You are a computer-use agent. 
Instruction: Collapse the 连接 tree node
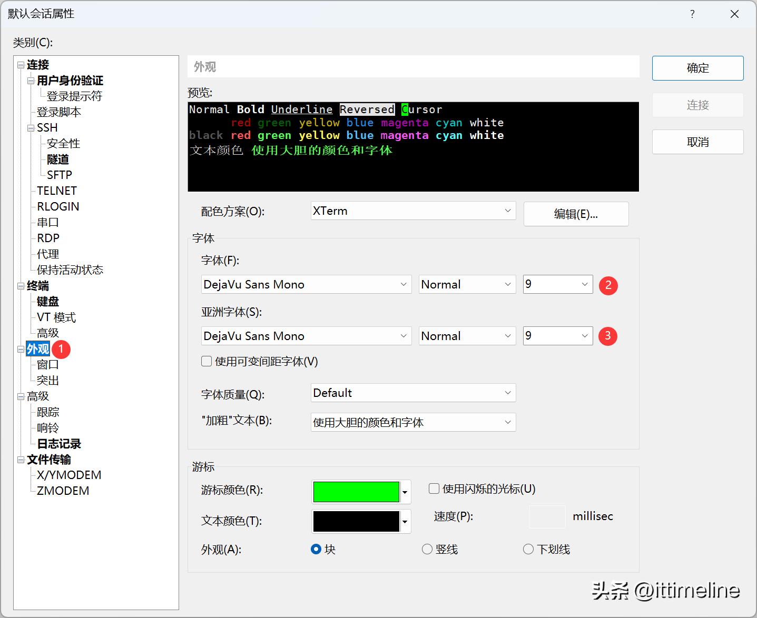click(21, 65)
